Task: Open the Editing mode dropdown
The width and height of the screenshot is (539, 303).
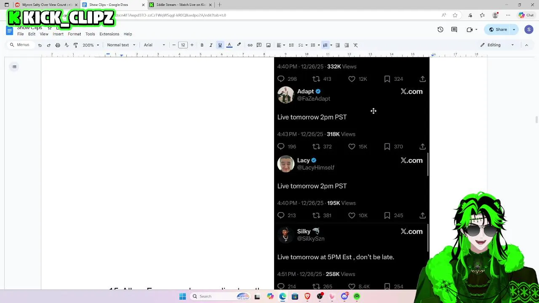Action: click(x=497, y=45)
